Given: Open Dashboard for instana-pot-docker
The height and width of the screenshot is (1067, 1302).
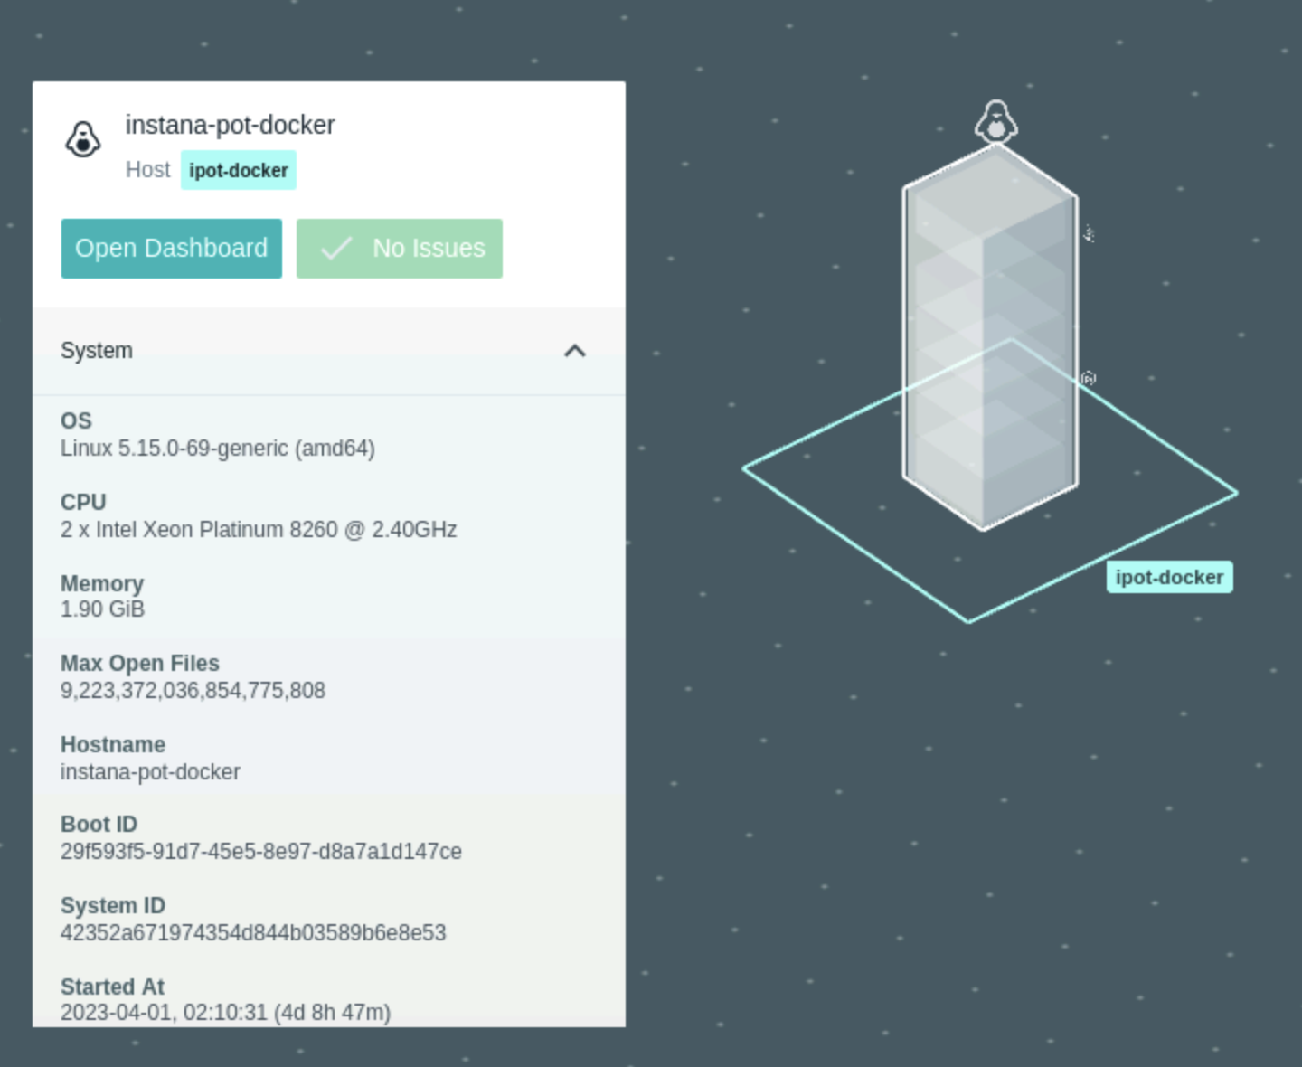Looking at the screenshot, I should point(172,248).
